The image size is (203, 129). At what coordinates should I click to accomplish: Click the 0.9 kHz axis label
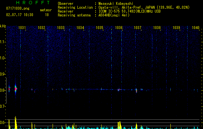pos(2,74)
